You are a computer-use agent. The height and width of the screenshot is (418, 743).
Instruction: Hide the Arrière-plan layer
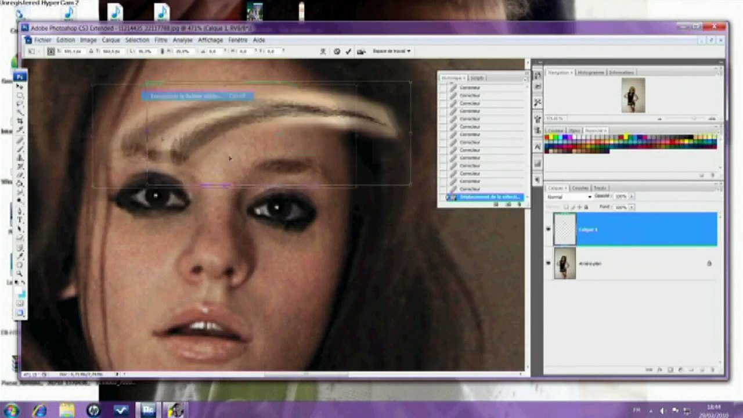click(x=549, y=263)
